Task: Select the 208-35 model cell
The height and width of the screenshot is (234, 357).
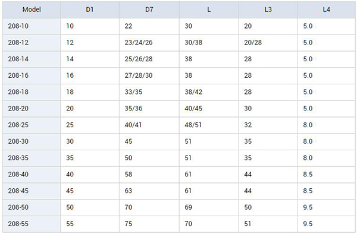Action: pos(32,158)
